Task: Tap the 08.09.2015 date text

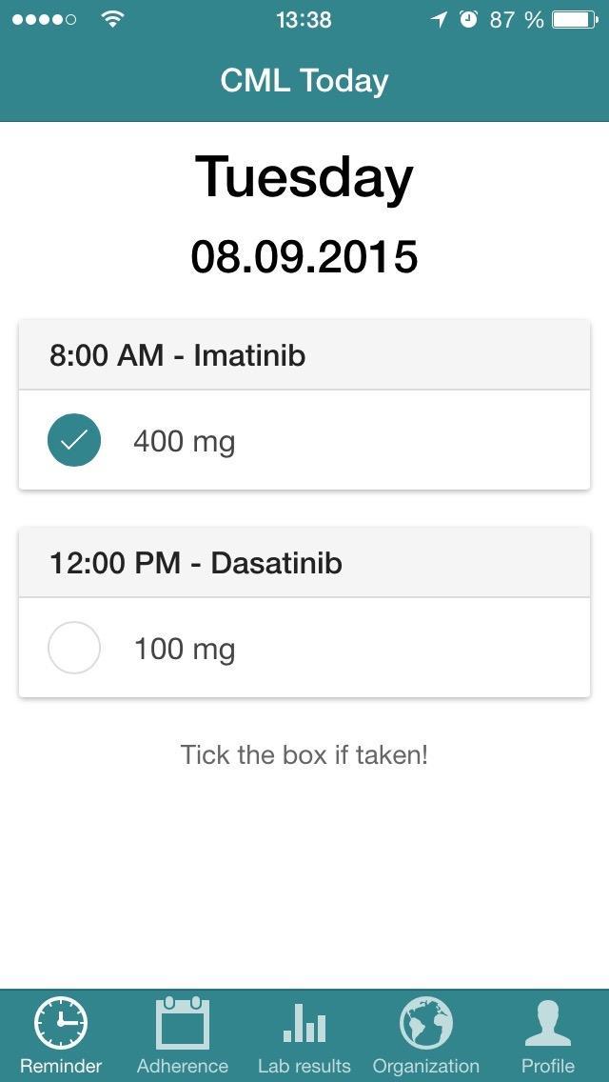Action: [x=304, y=257]
